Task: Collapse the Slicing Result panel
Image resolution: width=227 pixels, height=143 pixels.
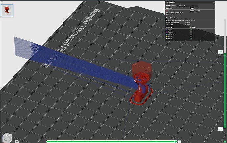Action: coord(214,2)
